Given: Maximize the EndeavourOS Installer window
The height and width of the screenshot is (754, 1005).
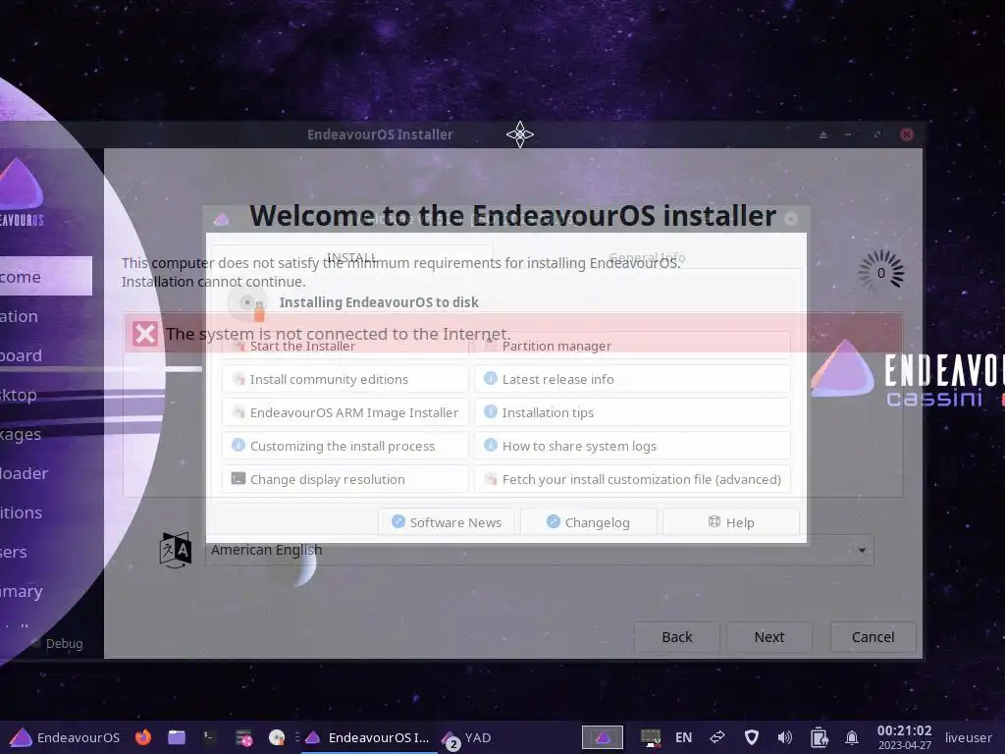Looking at the screenshot, I should (x=876, y=135).
